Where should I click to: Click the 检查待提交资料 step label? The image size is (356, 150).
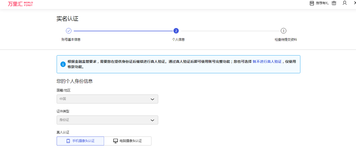click(x=286, y=39)
